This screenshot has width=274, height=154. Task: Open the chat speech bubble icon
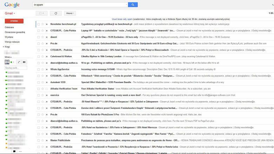[14, 152]
